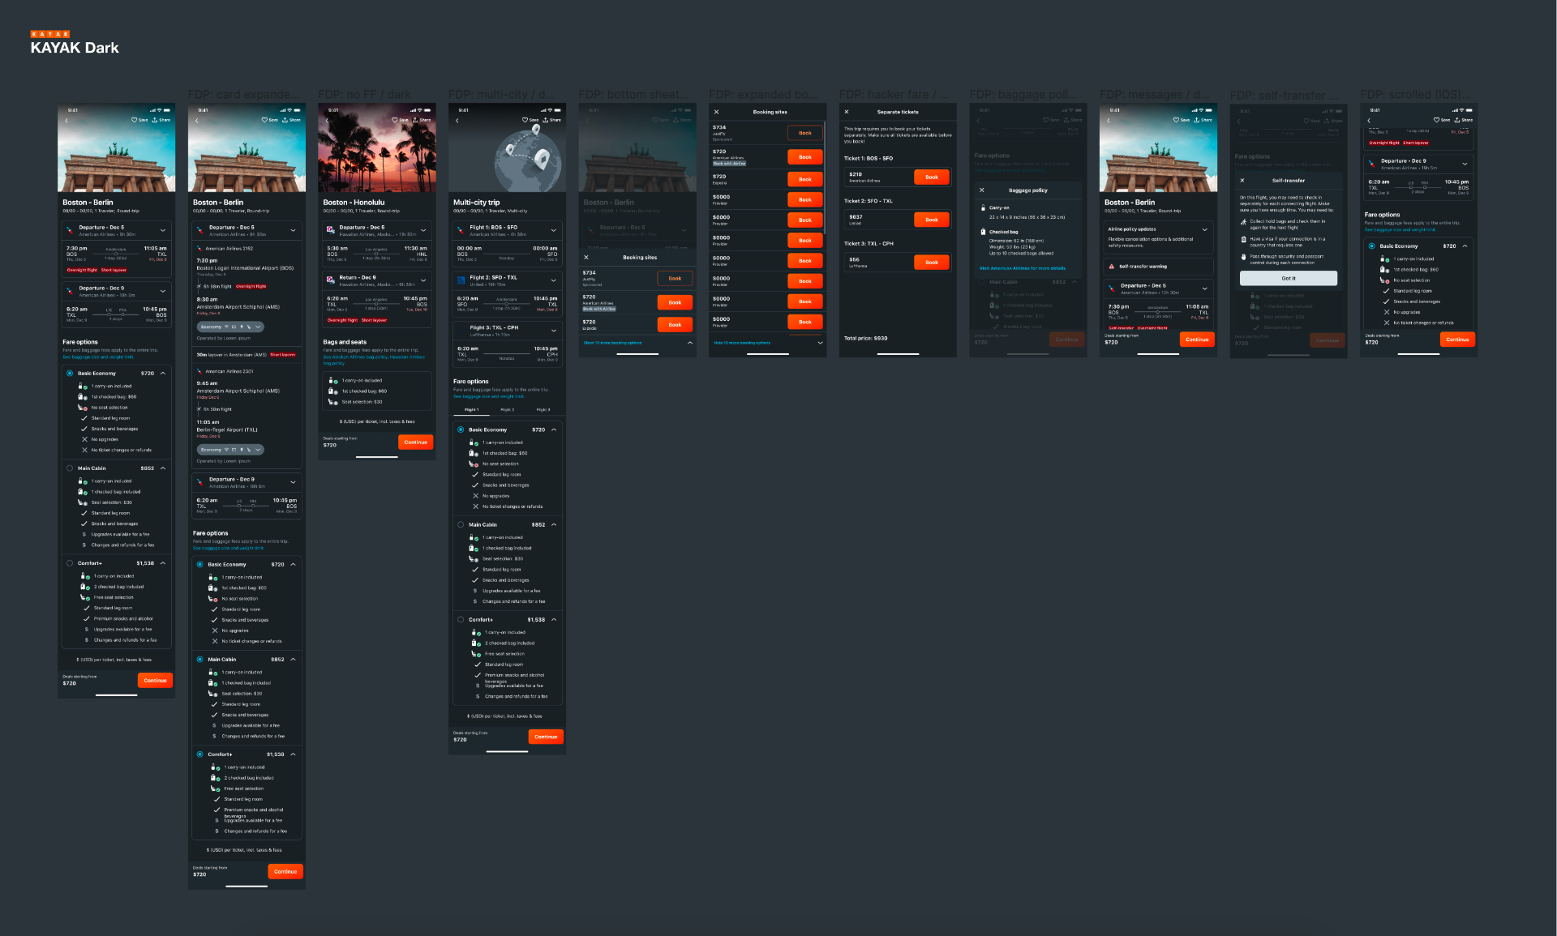
Task: Tap Share icon on Boston - Honolulu screen
Action: click(415, 120)
